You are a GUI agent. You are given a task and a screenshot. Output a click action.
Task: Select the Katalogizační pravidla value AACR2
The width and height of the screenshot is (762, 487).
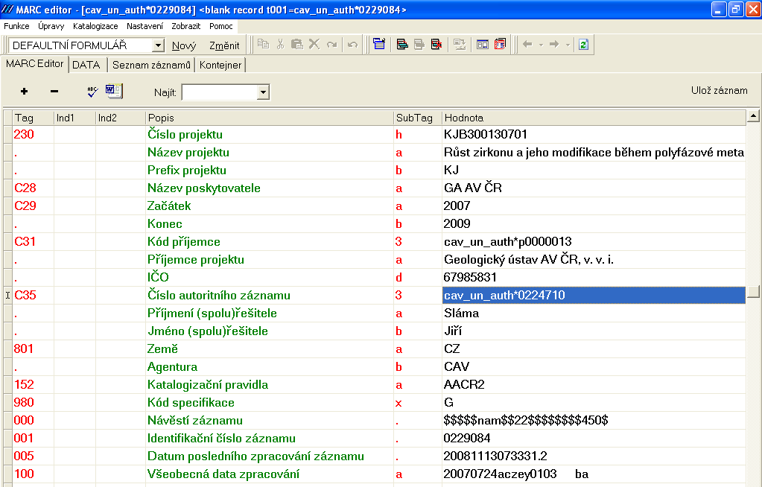[594, 384]
